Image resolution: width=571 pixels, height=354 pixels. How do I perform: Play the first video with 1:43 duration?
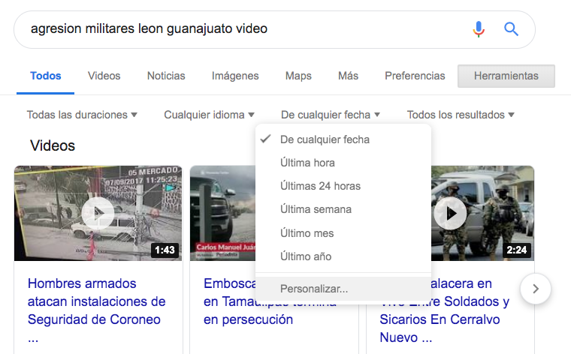[98, 213]
